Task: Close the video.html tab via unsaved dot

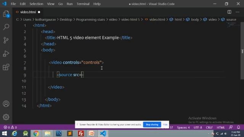Action: pyautogui.click(x=39, y=12)
